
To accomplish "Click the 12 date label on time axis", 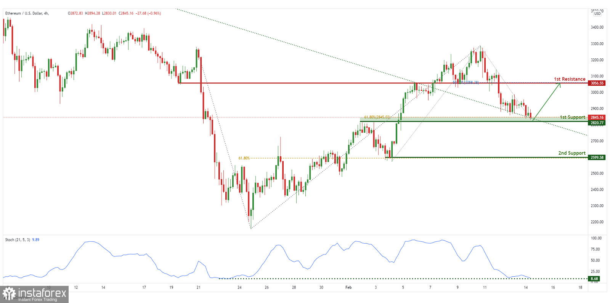I will (x=76, y=287).
